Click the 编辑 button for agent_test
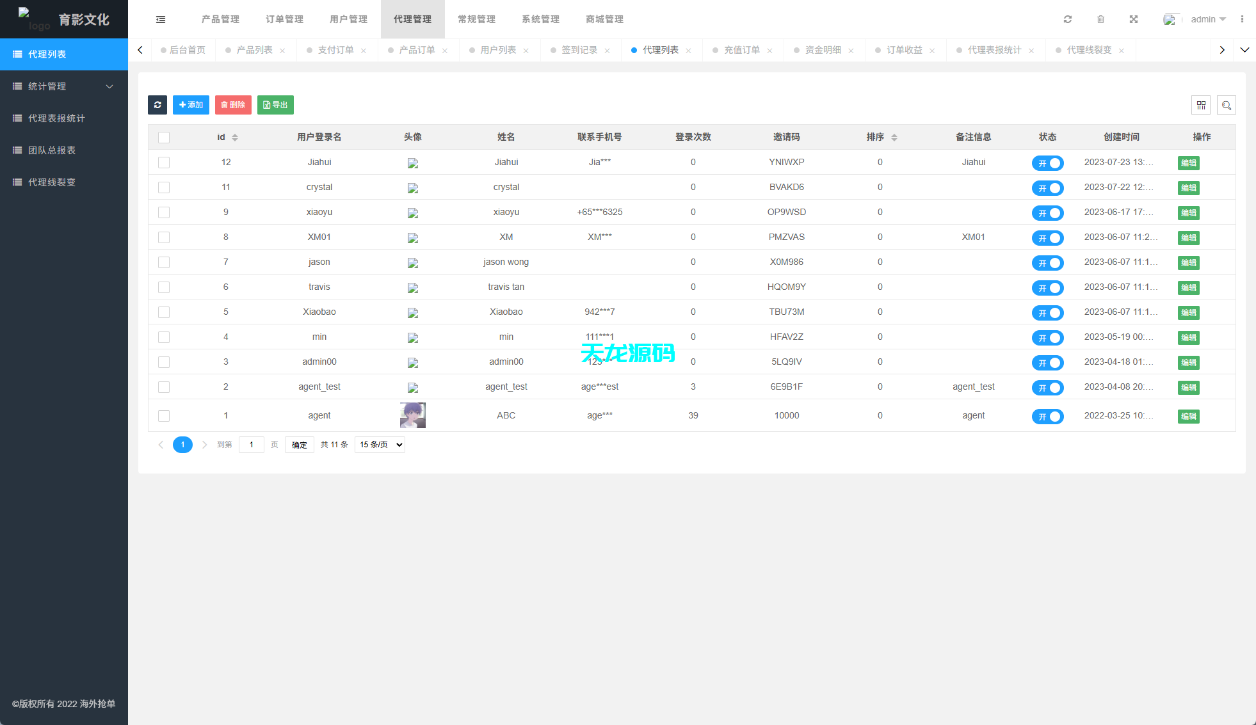The image size is (1256, 725). click(x=1188, y=387)
